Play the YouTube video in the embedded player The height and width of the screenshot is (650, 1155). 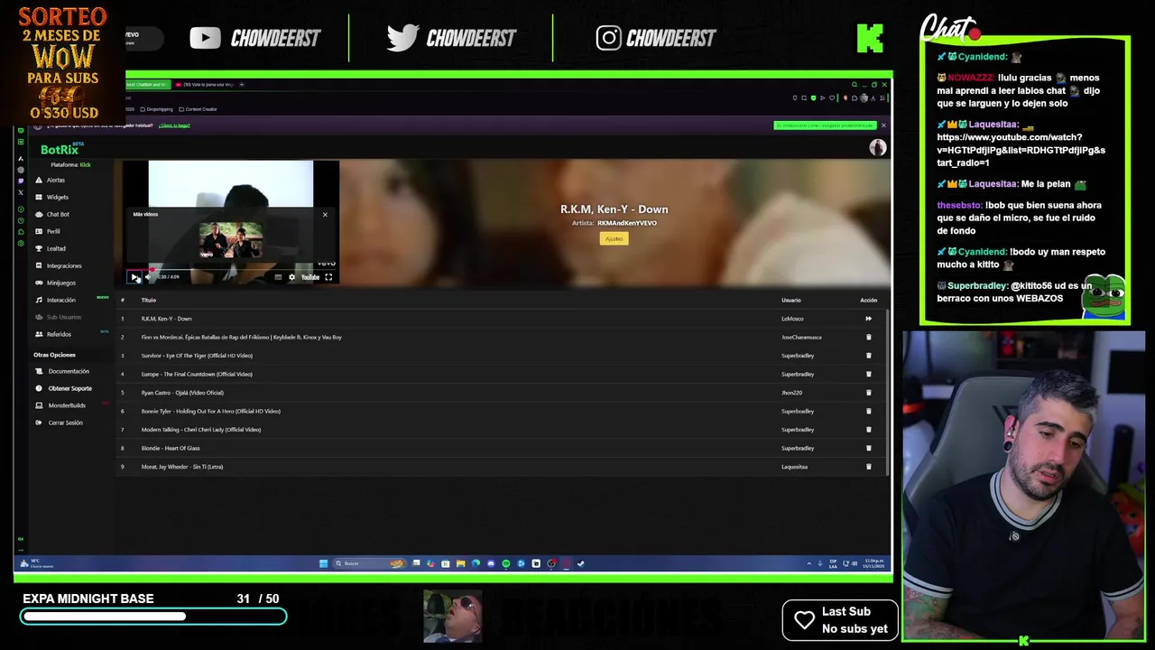(134, 277)
